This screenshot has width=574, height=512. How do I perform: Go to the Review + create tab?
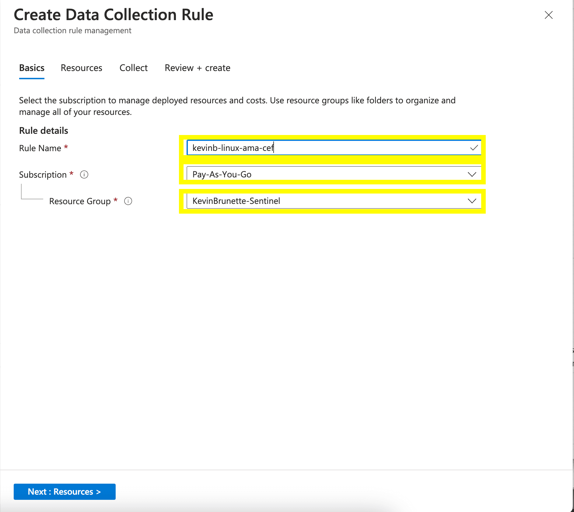(x=197, y=68)
